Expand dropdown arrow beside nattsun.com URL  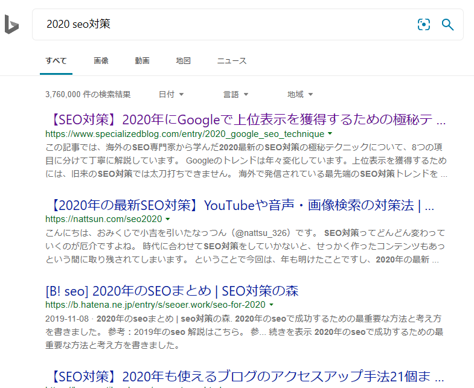(x=168, y=219)
